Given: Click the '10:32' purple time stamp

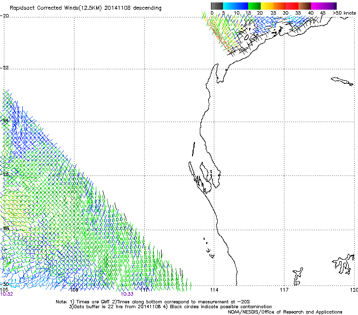Looking at the screenshot, I should click(7, 294).
